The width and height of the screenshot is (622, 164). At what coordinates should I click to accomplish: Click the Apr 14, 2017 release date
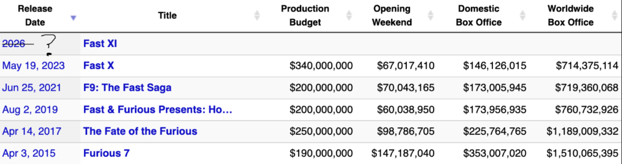tap(32, 131)
